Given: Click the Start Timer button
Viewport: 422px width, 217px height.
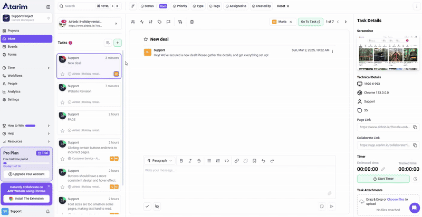Looking at the screenshot, I should pos(383,179).
